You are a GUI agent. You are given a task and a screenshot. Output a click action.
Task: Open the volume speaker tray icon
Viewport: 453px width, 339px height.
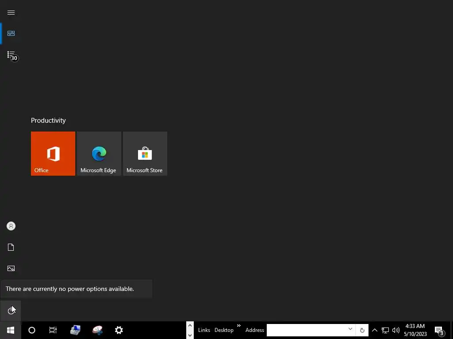(396, 330)
